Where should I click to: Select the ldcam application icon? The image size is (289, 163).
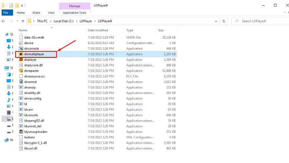click(x=21, y=109)
